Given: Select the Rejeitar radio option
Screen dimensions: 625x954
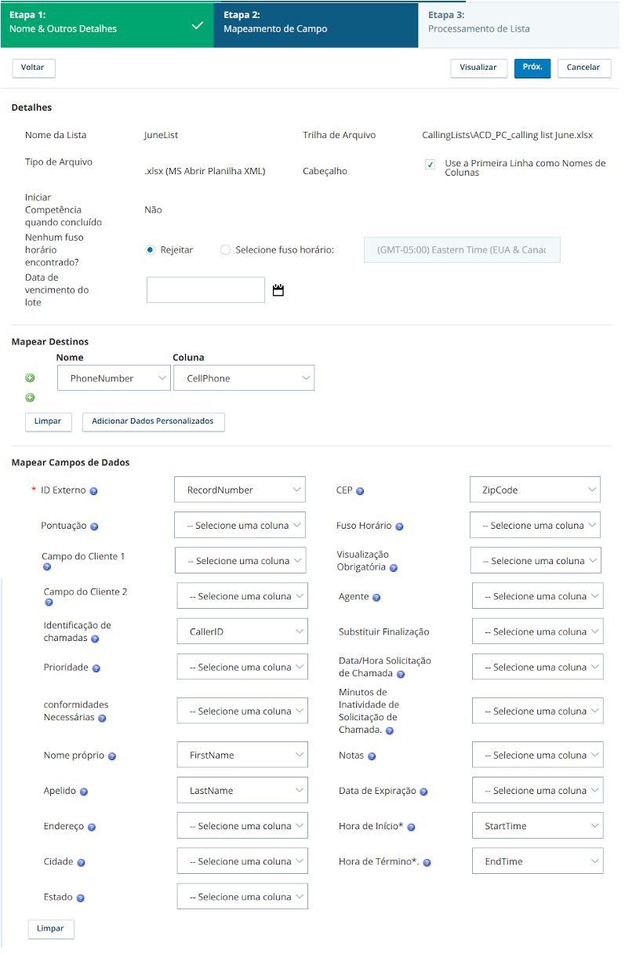Looking at the screenshot, I should coord(151,250).
